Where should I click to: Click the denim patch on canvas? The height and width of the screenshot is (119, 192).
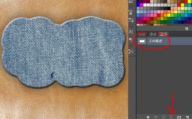pyautogui.click(x=63, y=52)
